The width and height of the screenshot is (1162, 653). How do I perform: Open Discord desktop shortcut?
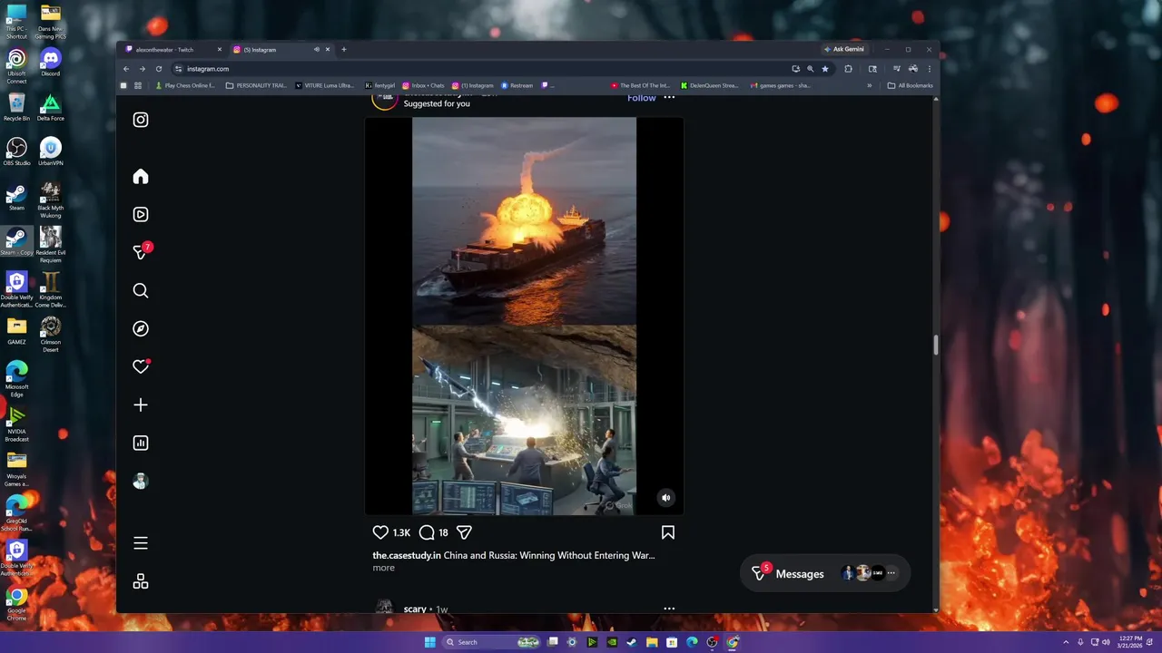[x=51, y=63]
